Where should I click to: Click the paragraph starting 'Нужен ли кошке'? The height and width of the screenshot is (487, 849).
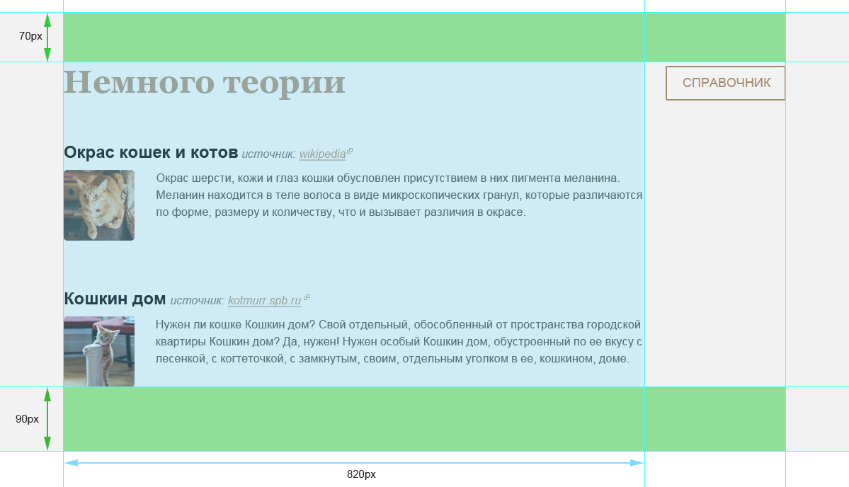[x=399, y=341]
